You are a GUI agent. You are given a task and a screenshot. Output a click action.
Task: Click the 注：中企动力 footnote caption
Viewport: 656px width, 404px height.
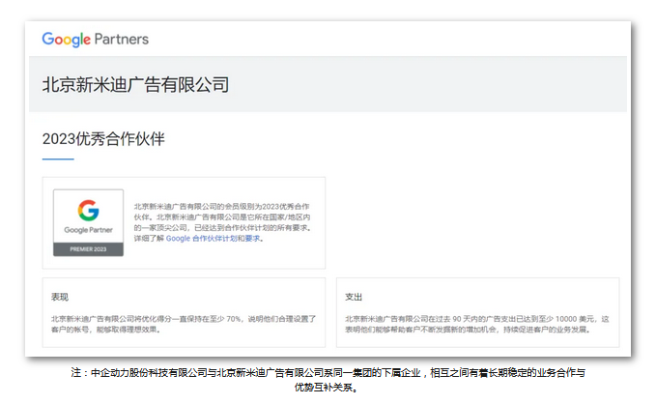(328, 379)
